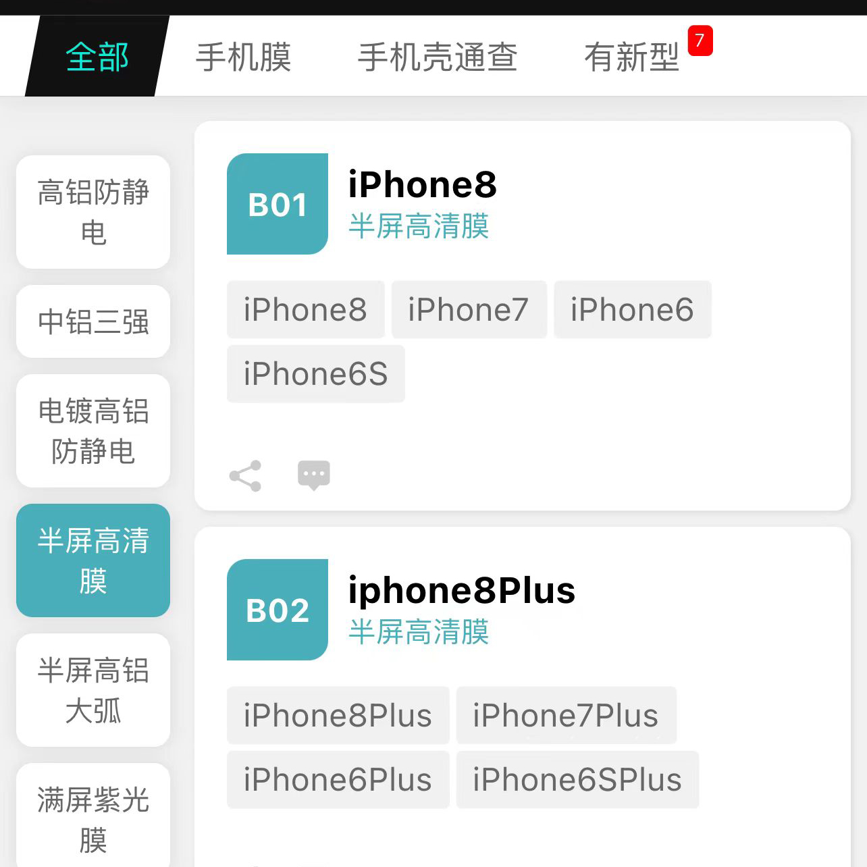Select the iPhone6SPlus model tag
This screenshot has width=867, height=867.
coord(577,780)
